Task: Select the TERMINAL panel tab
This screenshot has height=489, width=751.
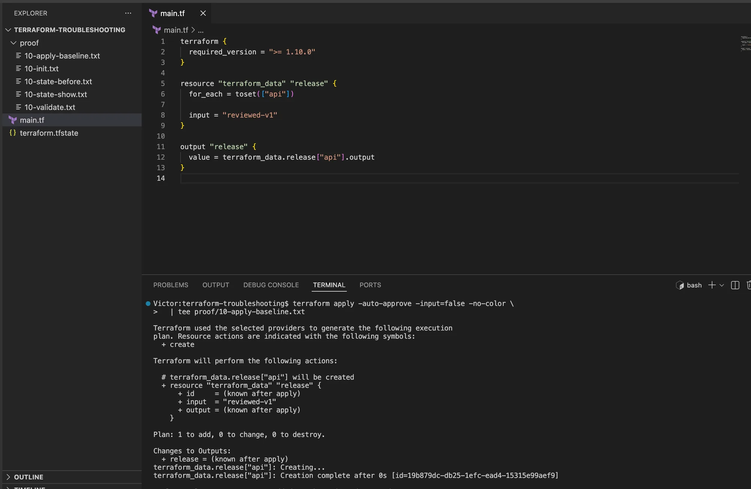Action: tap(329, 285)
